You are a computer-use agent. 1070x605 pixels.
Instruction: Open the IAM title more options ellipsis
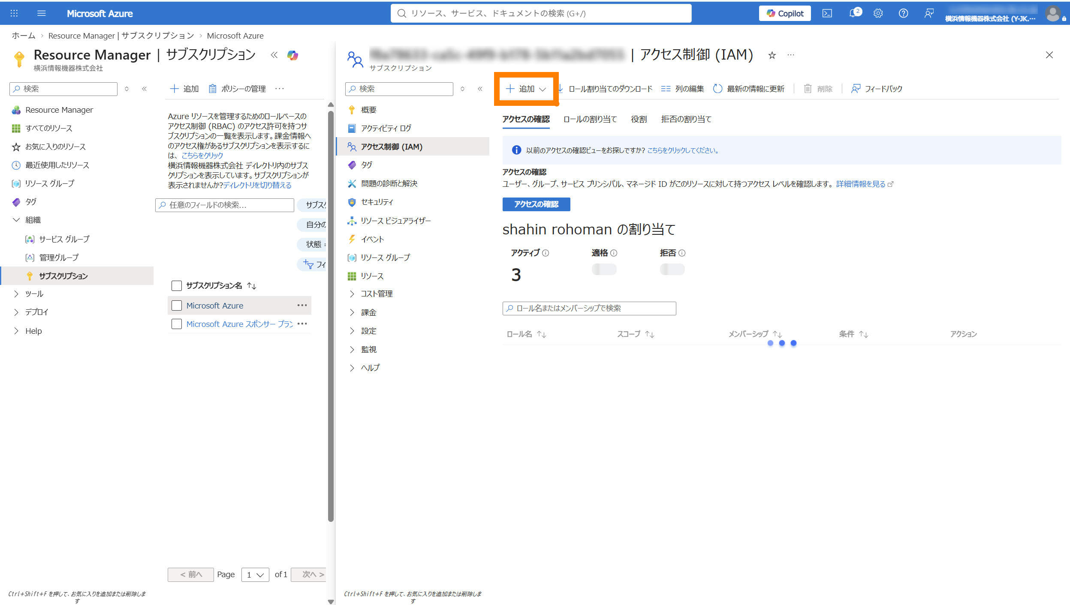pyautogui.click(x=791, y=55)
